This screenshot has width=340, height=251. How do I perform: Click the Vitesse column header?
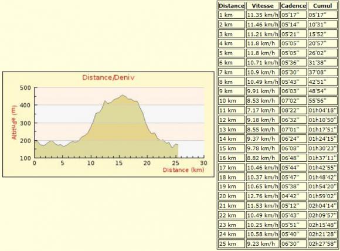click(263, 6)
